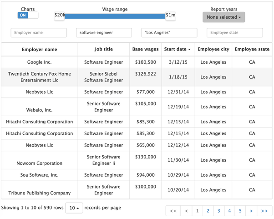Viewport: 274px width, 219px height.
Task: Sort by Employer name column header
Action: tap(40, 50)
